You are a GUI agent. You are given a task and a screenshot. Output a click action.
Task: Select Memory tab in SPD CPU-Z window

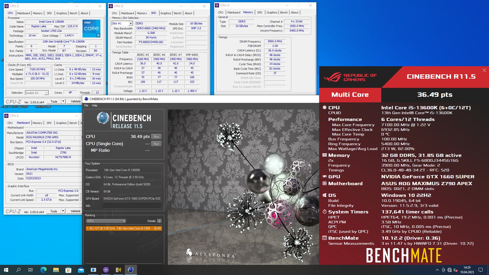click(142, 13)
